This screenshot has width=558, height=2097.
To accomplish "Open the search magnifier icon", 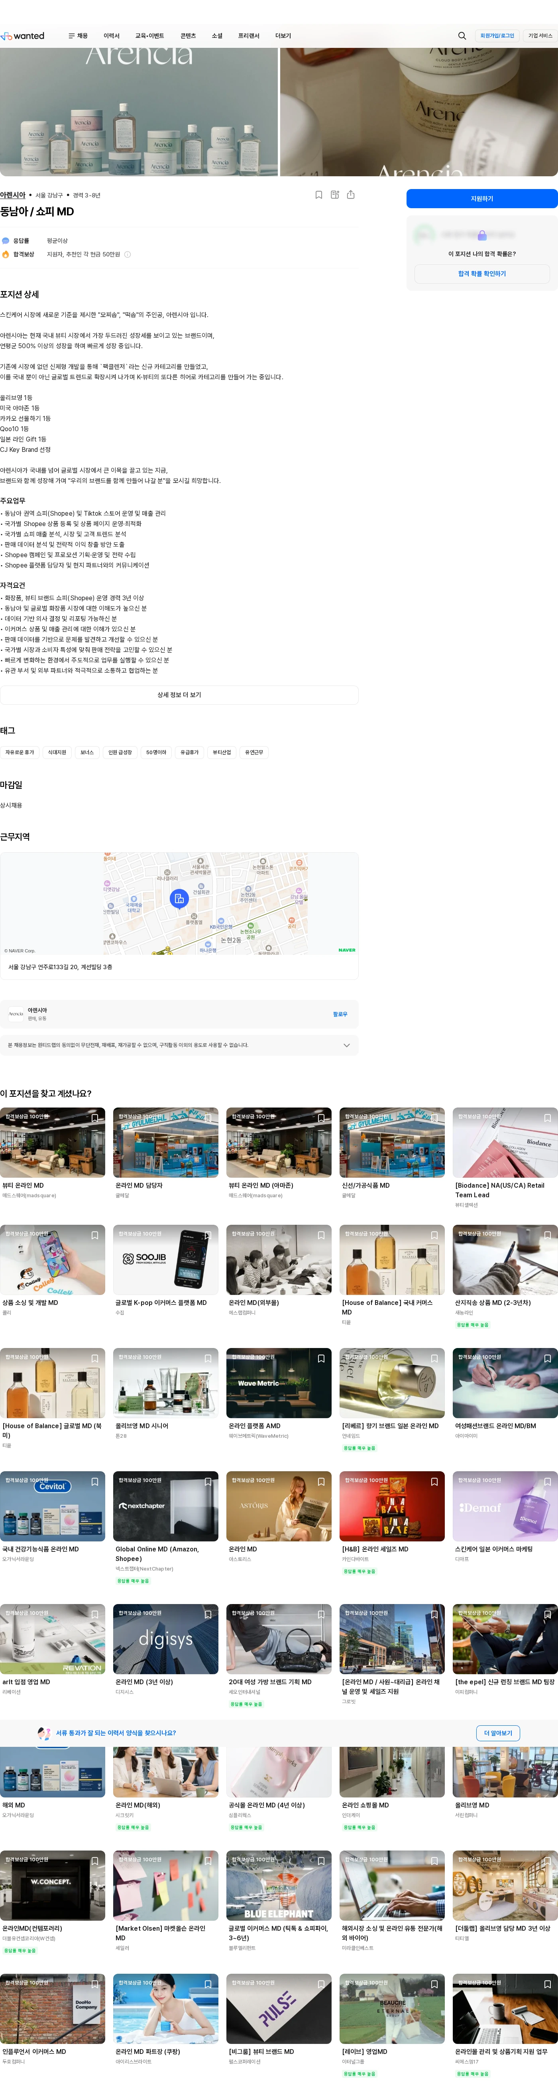I will click(462, 36).
